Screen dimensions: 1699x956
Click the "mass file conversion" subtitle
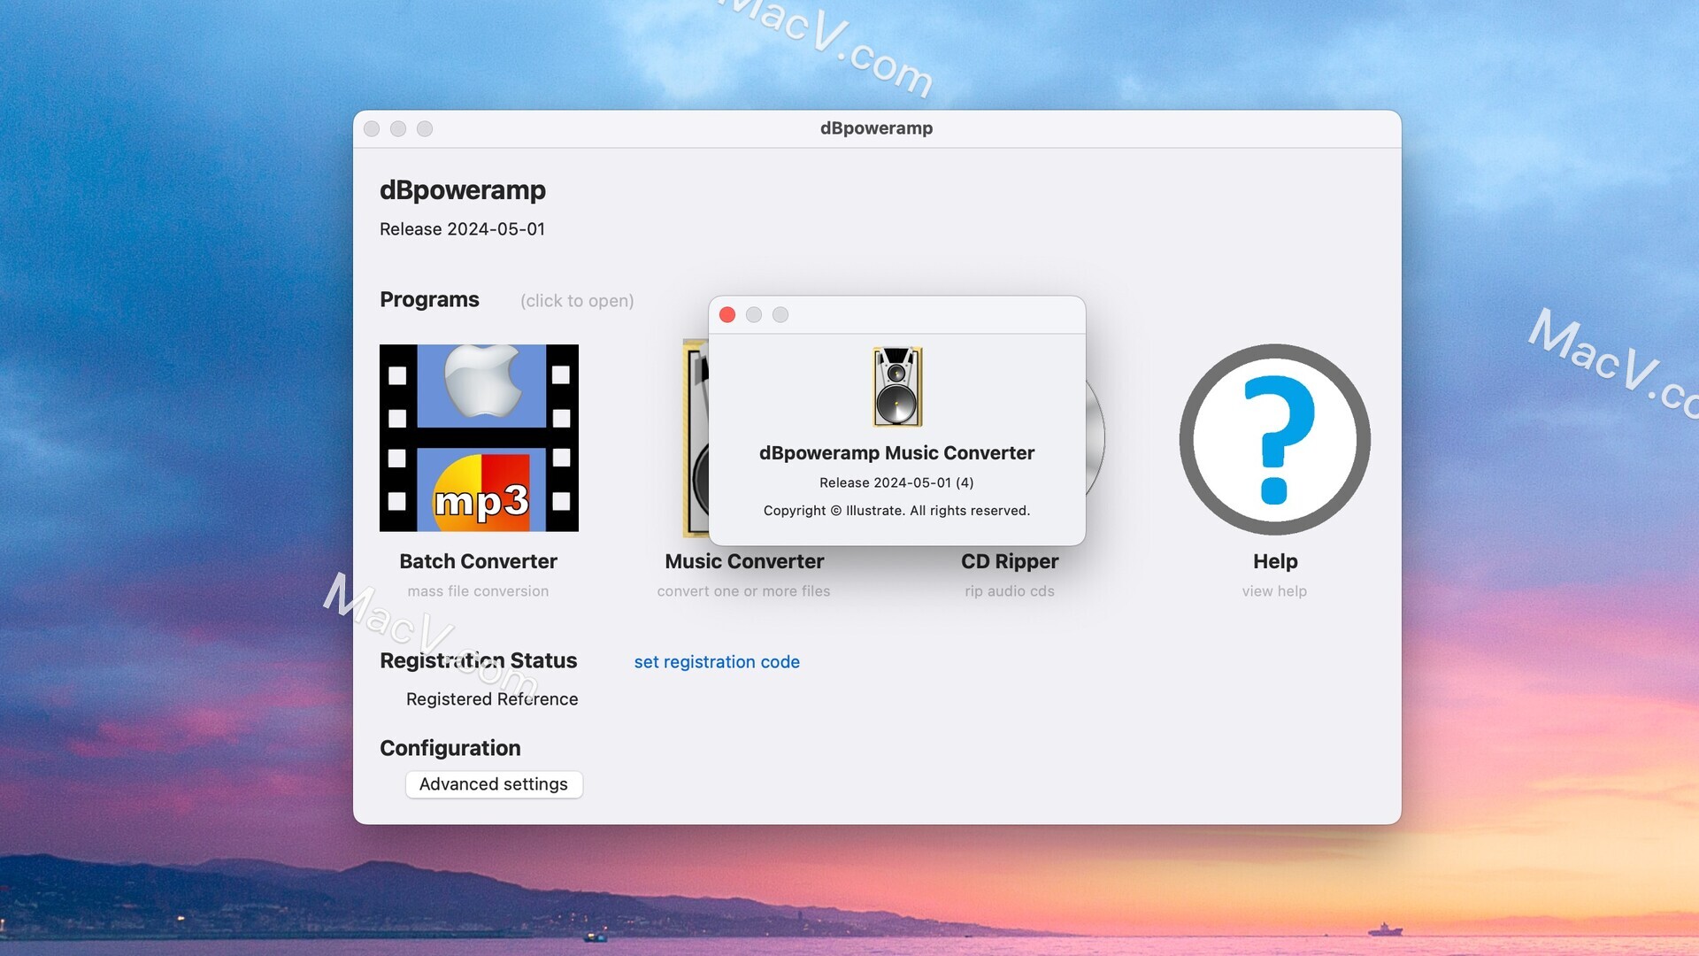point(478,591)
